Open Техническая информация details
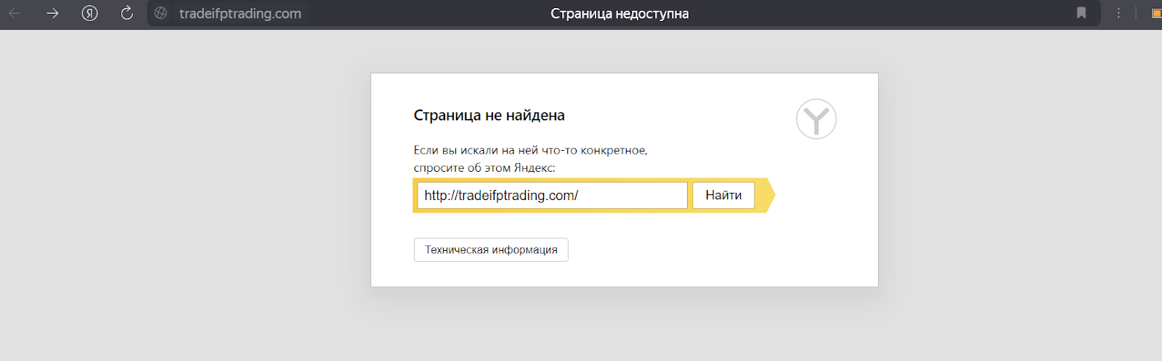Image resolution: width=1162 pixels, height=361 pixels. pos(491,250)
